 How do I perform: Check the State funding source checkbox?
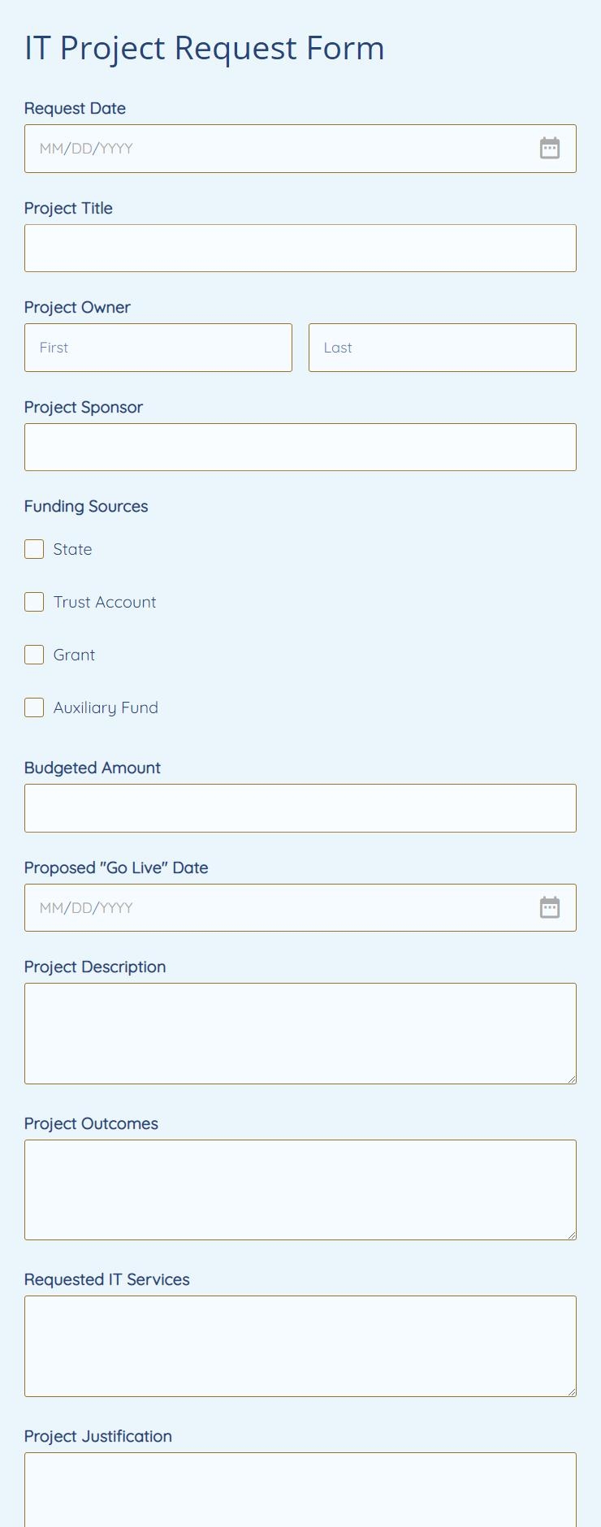pyautogui.click(x=33, y=549)
